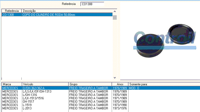The image size is (200, 112).
Task: Click the Somente para column header
Action: [x=163, y=84]
